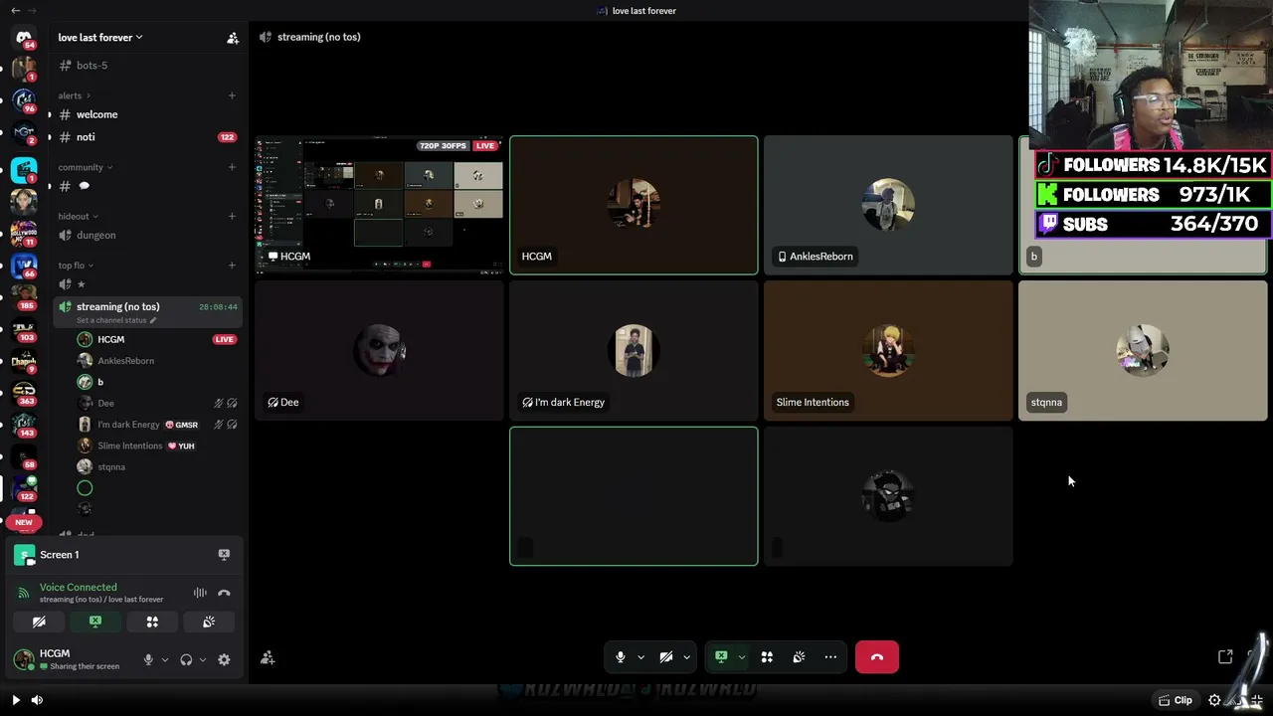Toggle microphone mute in user panel

(148, 659)
